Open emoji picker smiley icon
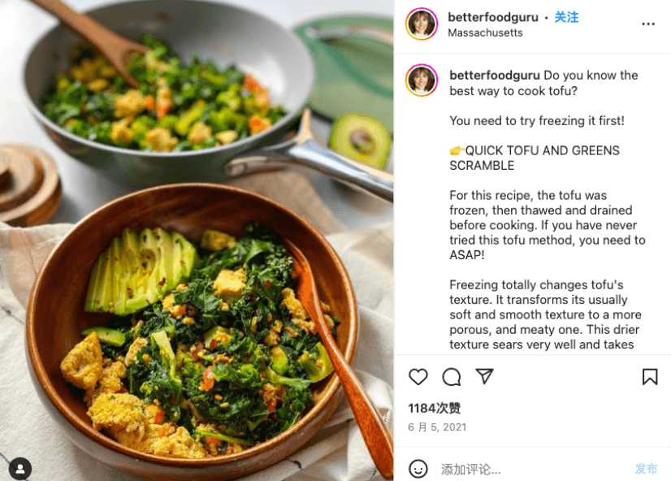Viewport: 671px width, 481px height. click(x=418, y=469)
